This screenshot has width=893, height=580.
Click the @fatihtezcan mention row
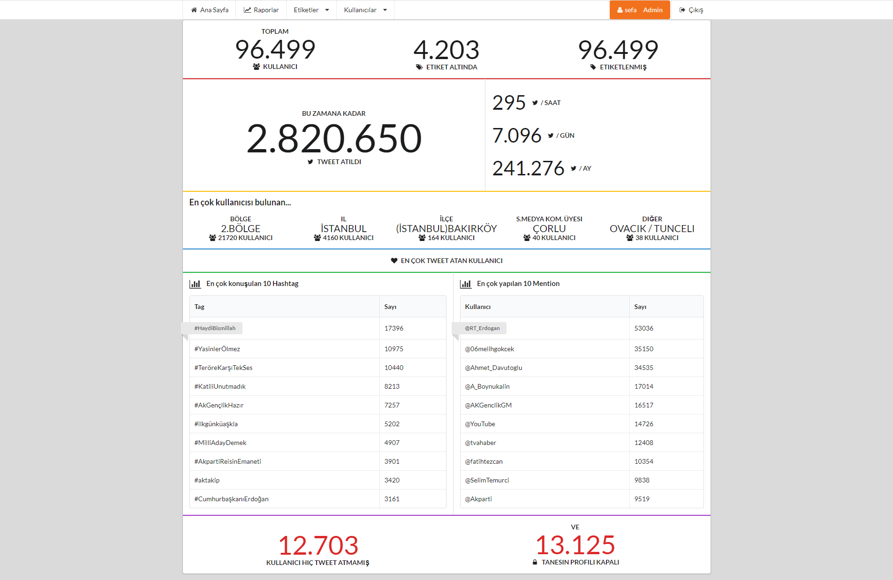click(582, 461)
